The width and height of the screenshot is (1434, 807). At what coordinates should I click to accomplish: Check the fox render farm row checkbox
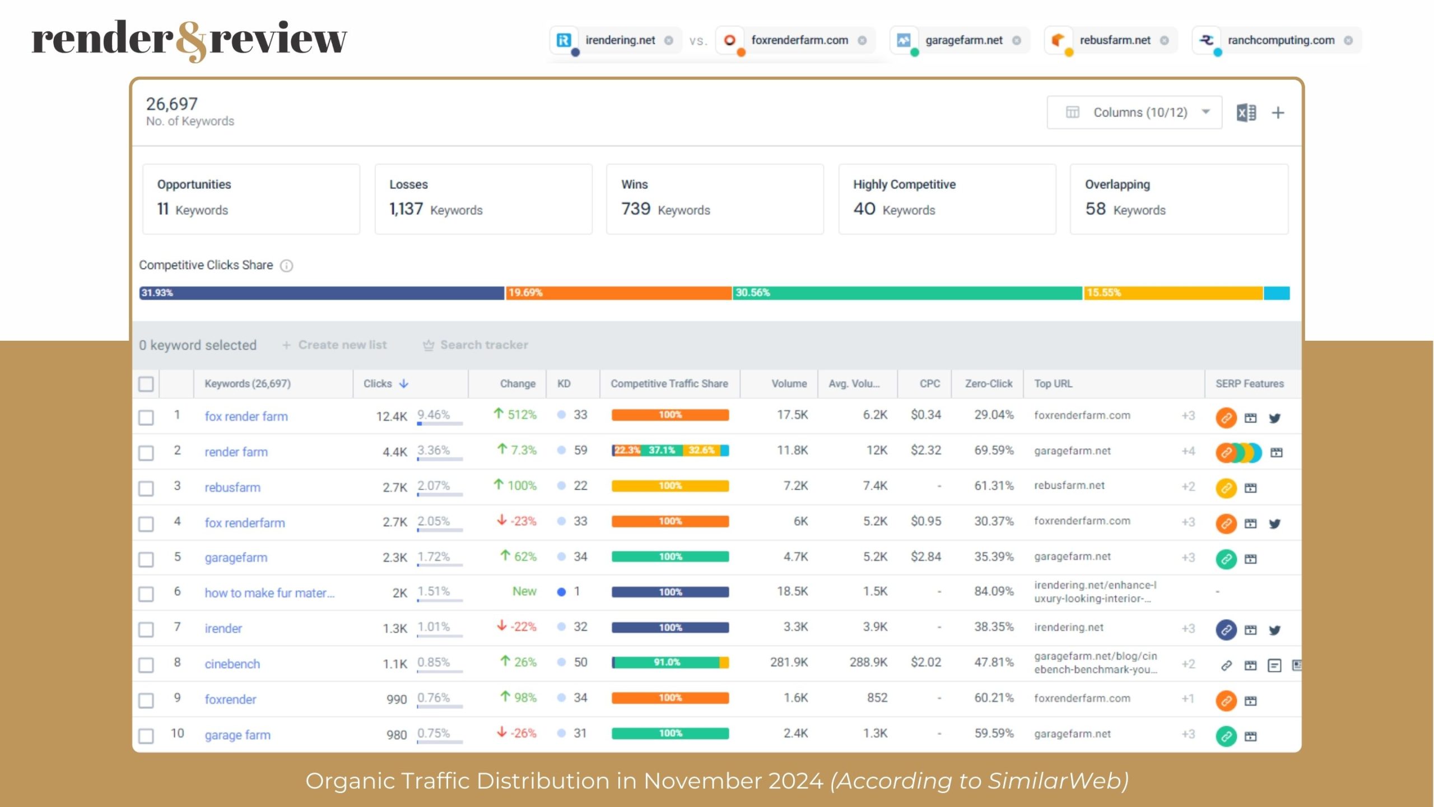pyautogui.click(x=146, y=418)
